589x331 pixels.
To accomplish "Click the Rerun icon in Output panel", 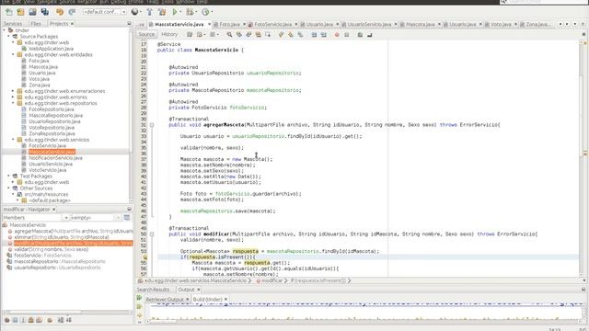I will point(139,298).
